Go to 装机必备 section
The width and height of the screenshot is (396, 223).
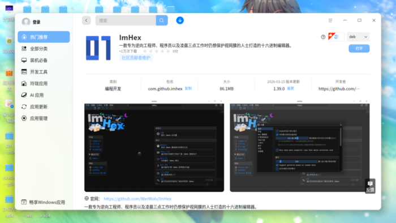tap(44, 60)
